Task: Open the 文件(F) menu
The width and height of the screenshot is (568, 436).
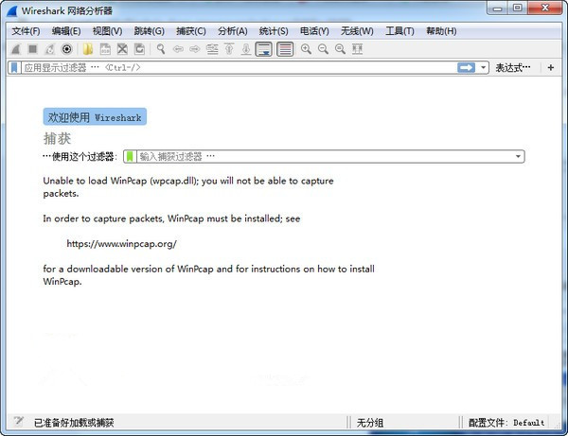Action: (x=27, y=31)
